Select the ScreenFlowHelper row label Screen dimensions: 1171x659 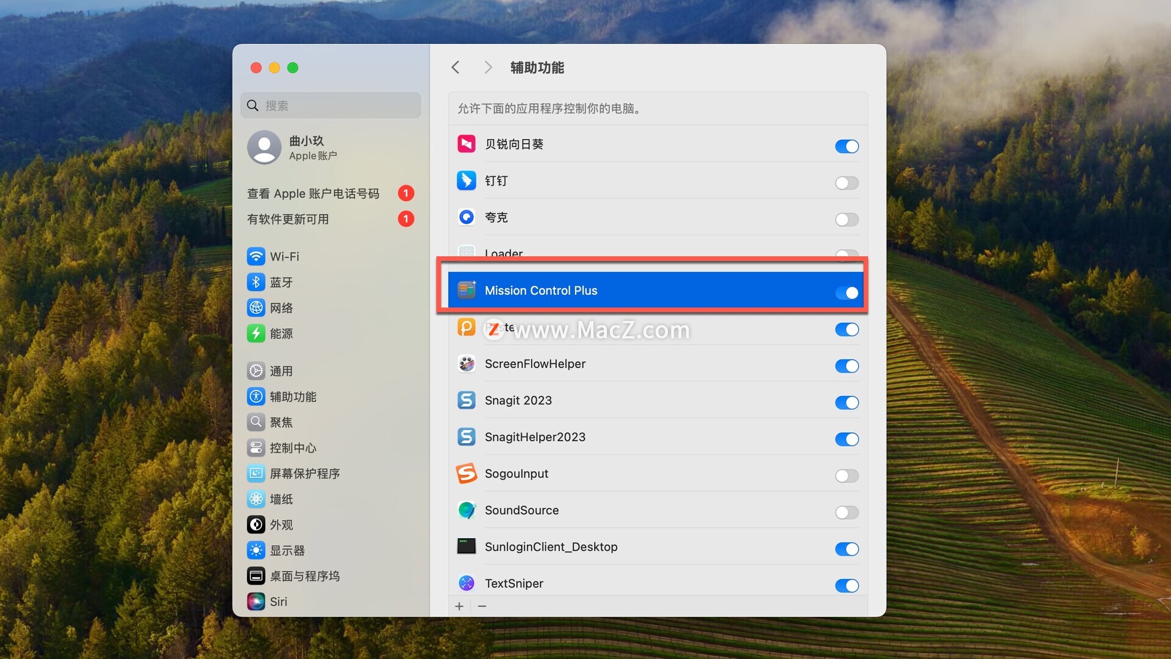[x=535, y=364]
